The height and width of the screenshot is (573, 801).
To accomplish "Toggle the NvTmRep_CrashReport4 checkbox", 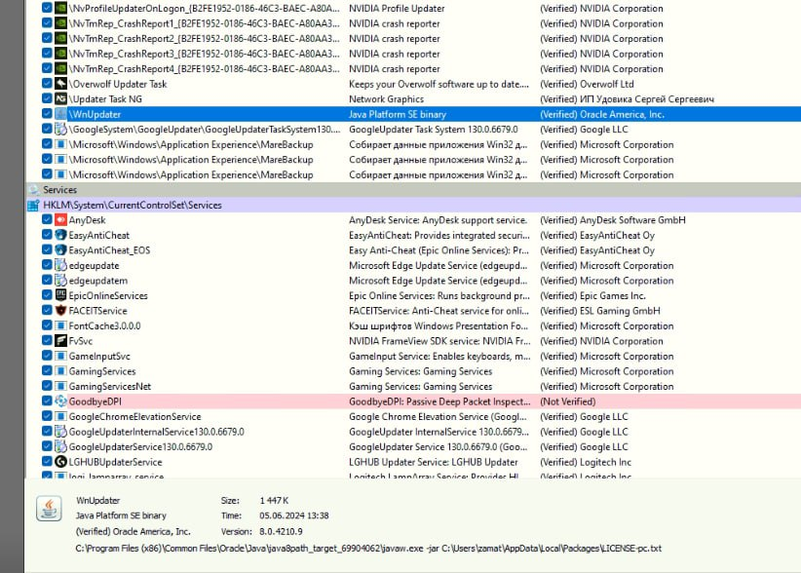I will 47,68.
